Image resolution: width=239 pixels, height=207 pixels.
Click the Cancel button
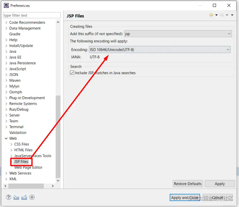[218, 198]
